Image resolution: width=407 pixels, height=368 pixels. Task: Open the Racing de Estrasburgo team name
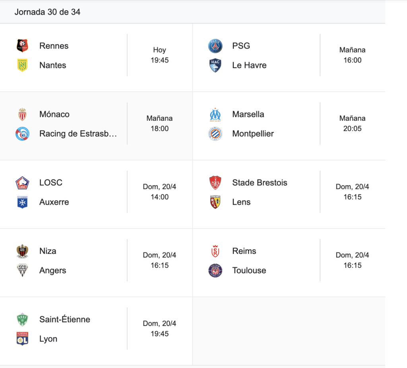coord(78,134)
